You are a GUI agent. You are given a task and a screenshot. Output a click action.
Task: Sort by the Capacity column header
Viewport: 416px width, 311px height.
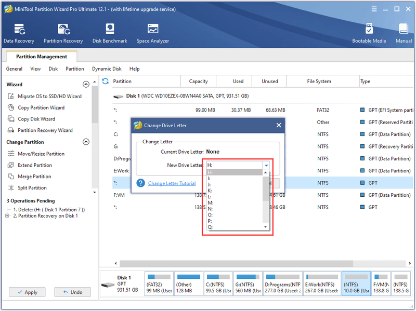(x=198, y=82)
